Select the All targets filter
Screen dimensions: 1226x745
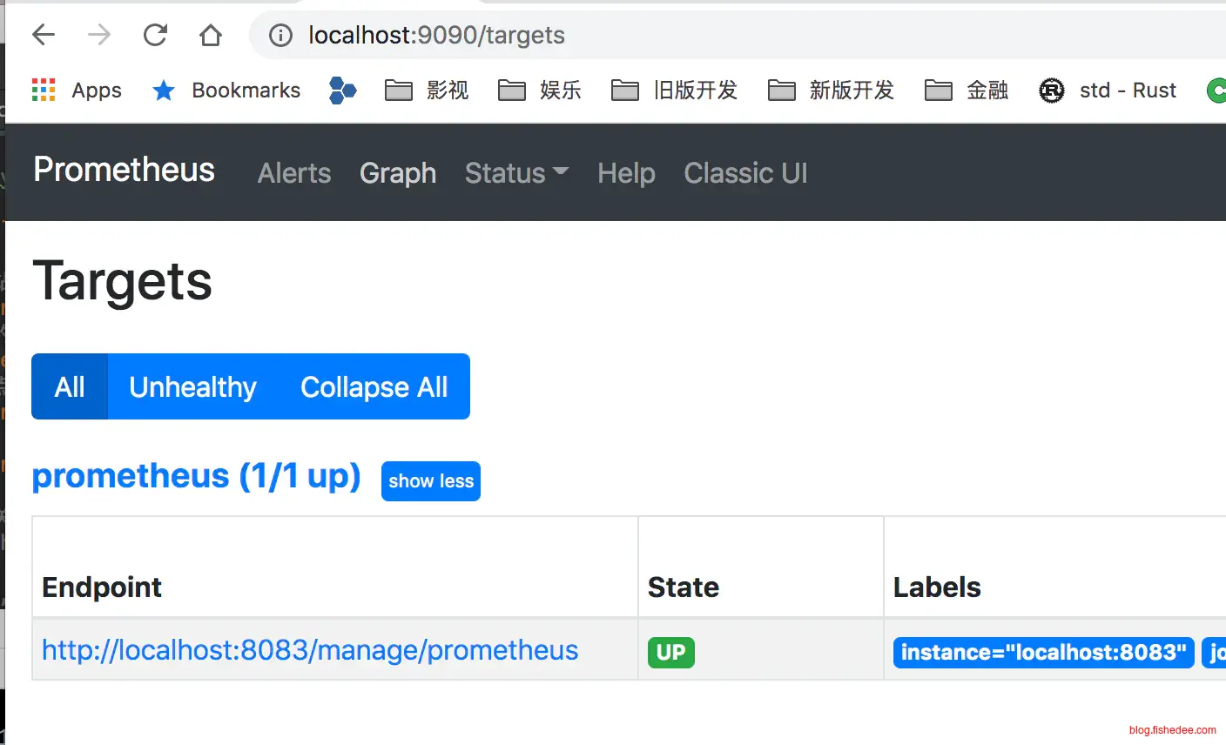(x=70, y=387)
